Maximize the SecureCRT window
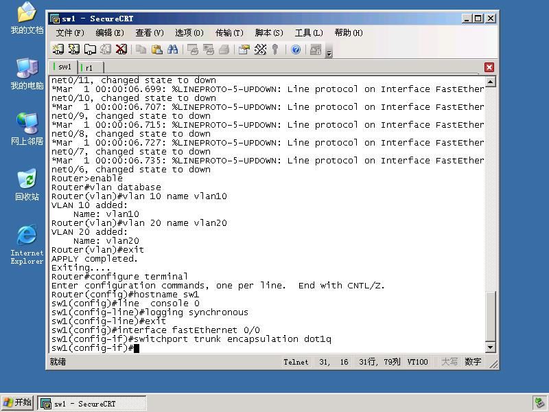 point(478,19)
